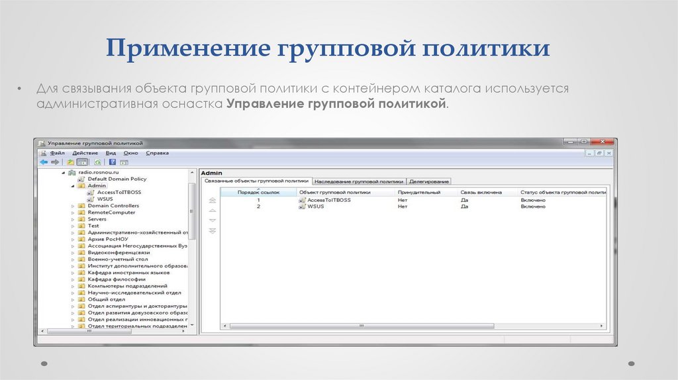Click the tree pane vertical scrollbar thumb
Screen dimensions: 678x380
tap(192, 211)
